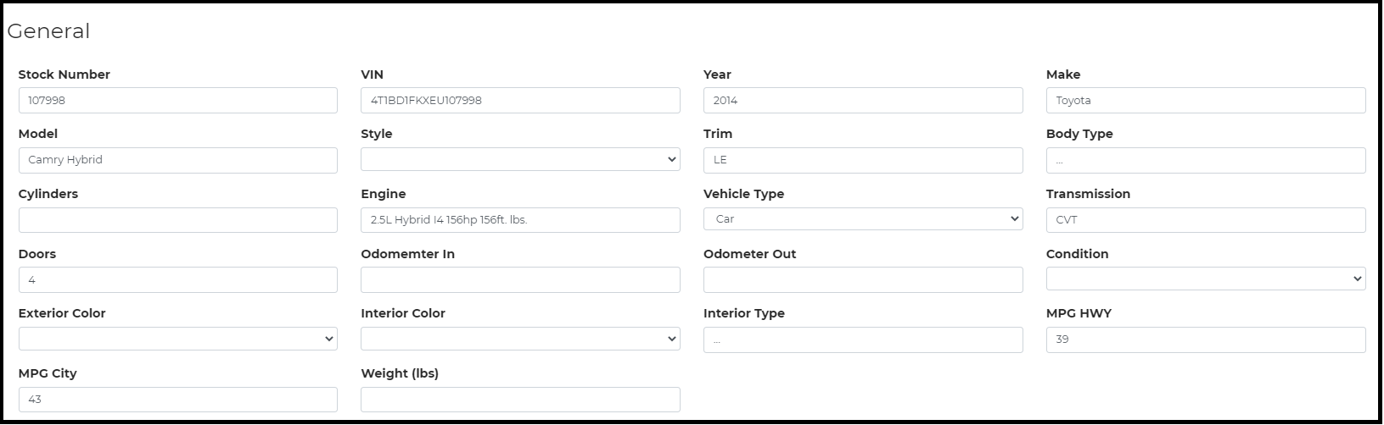Open the Style dropdown
This screenshot has width=1384, height=425.
click(520, 159)
